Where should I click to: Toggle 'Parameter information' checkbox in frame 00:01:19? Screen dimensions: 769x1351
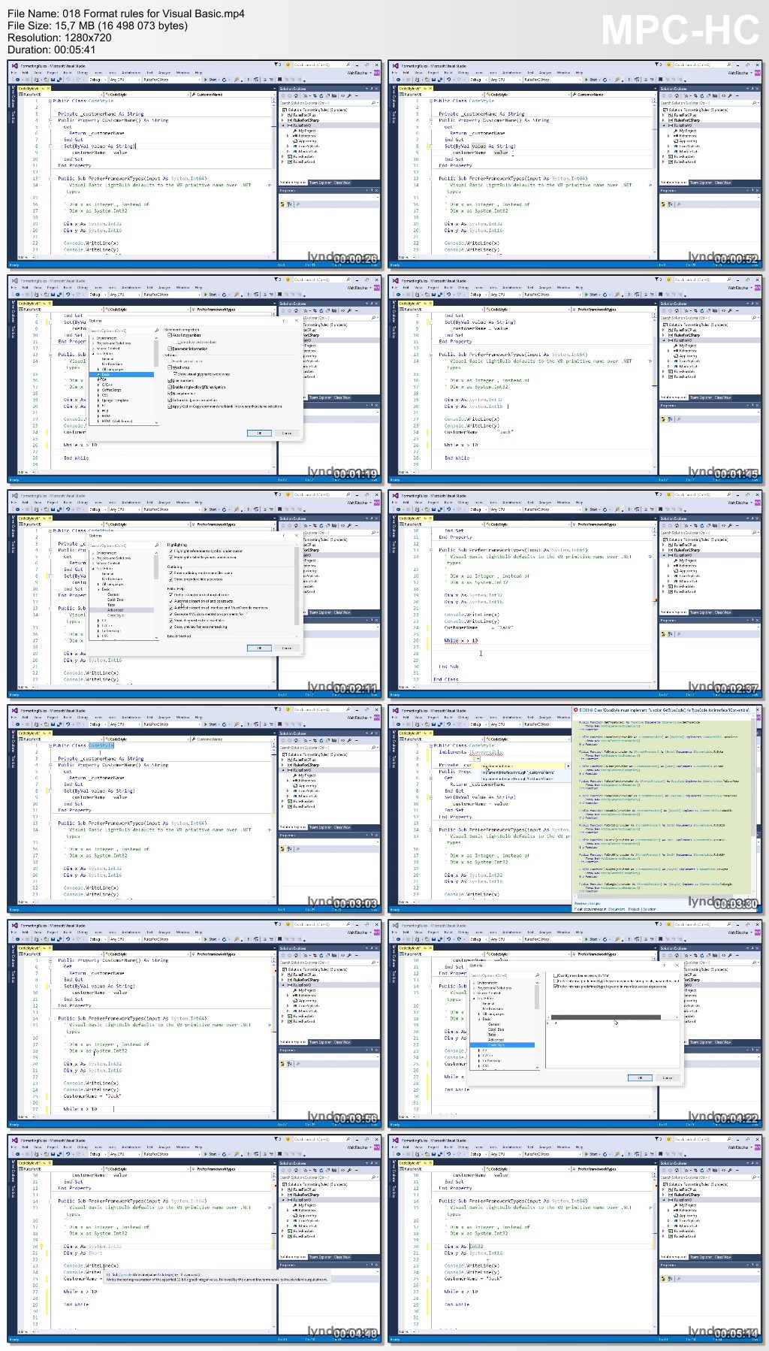tap(170, 349)
